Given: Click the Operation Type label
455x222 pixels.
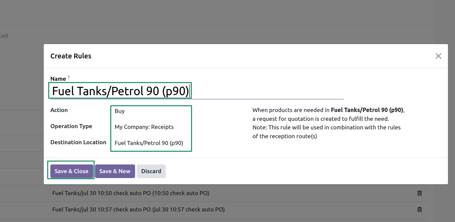Looking at the screenshot, I should click(x=71, y=126).
